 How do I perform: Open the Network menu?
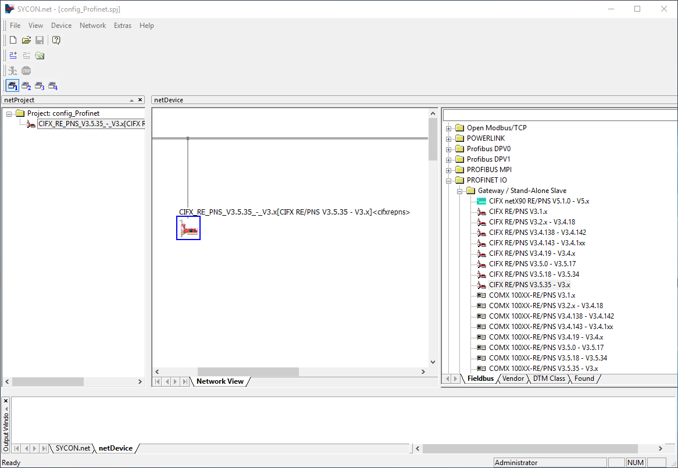pos(92,26)
